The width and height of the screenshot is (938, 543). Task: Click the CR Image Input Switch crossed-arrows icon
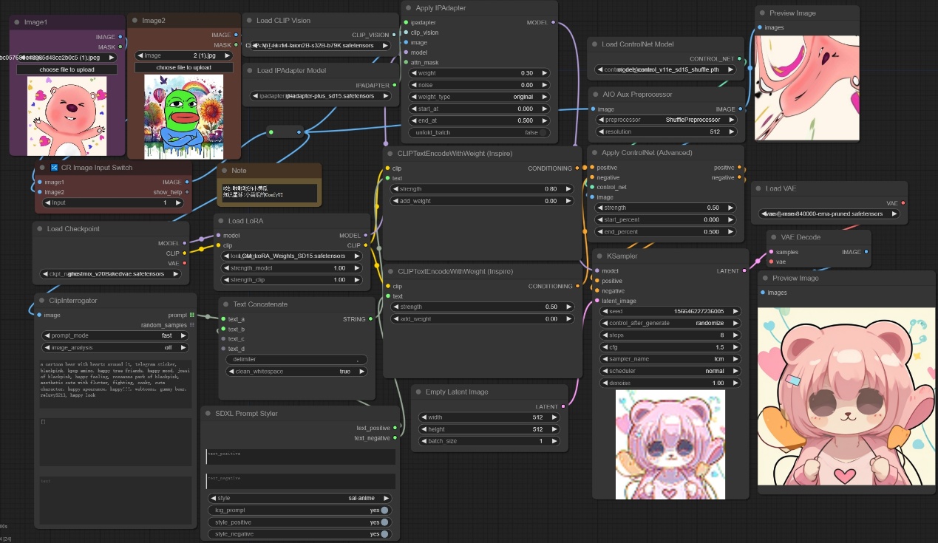coord(54,168)
